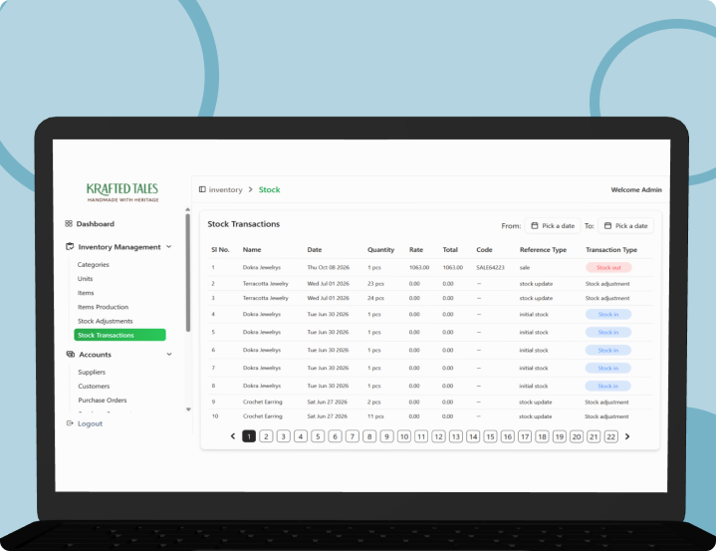
Task: Click the Inventory Management box icon
Action: (x=70, y=247)
